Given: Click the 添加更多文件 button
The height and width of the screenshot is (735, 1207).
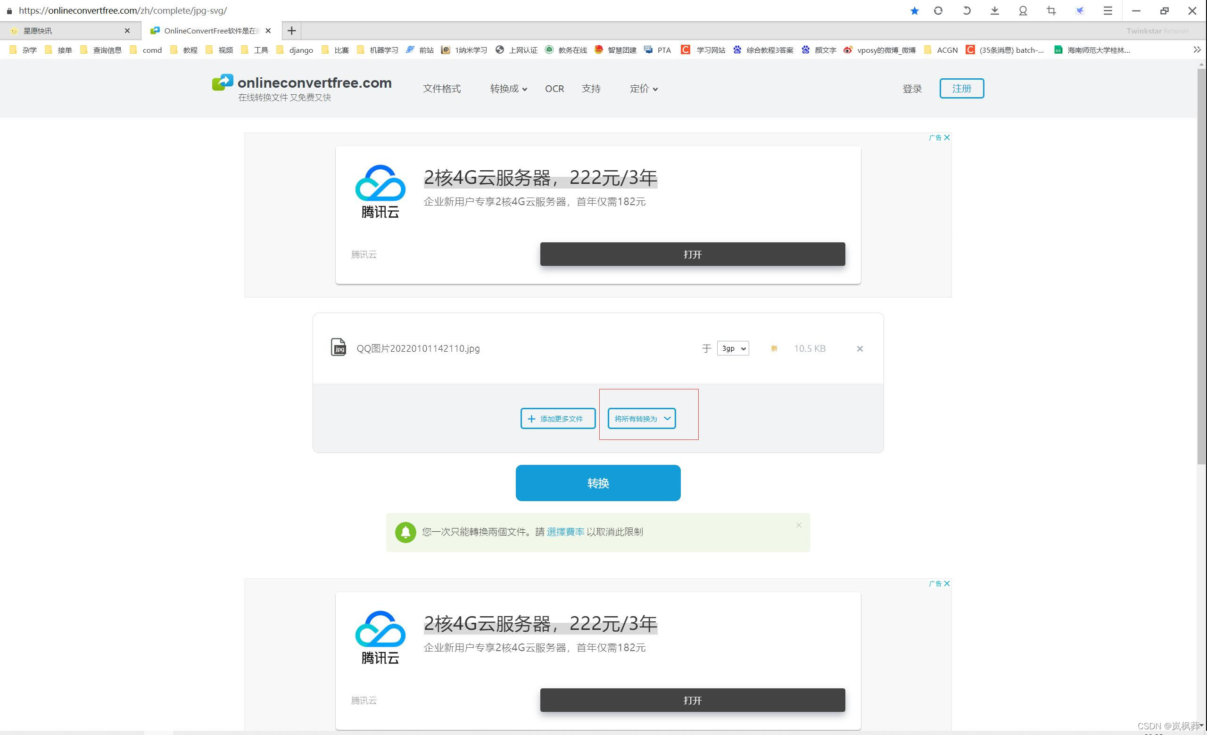Looking at the screenshot, I should (x=557, y=419).
